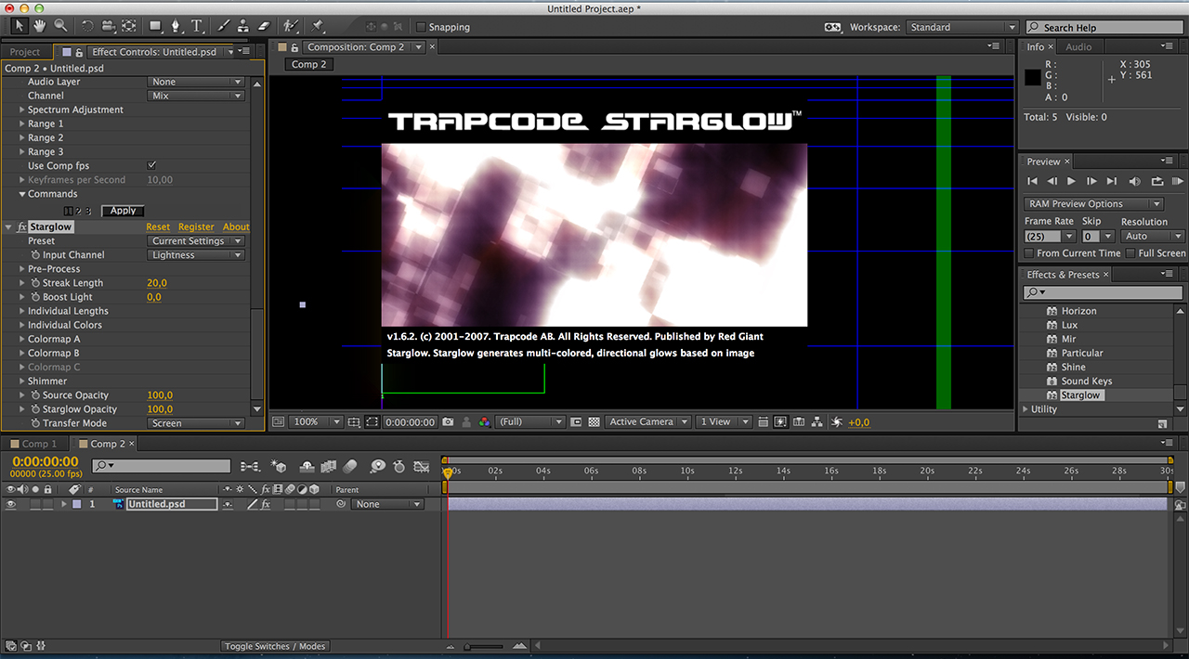
Task: Toggle Brainstorm icon in timeline
Action: pyautogui.click(x=377, y=466)
